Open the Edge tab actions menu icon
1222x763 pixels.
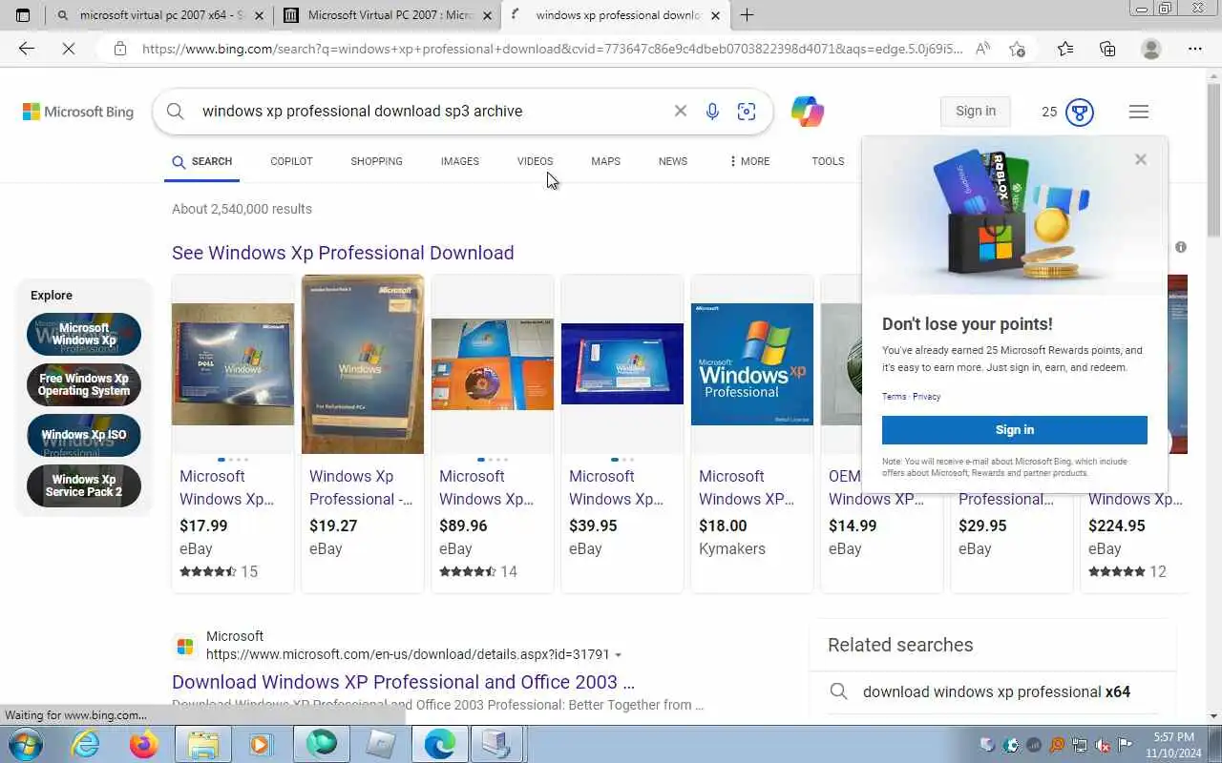click(x=23, y=15)
